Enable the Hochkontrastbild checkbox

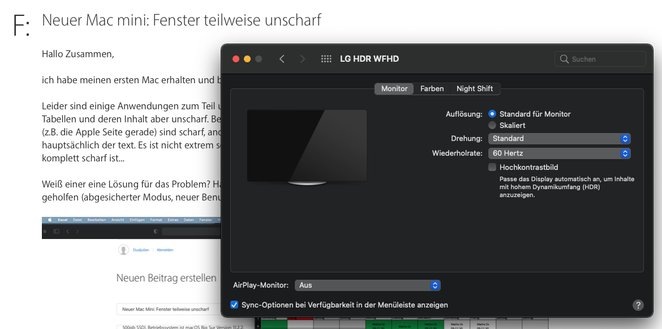click(492, 167)
